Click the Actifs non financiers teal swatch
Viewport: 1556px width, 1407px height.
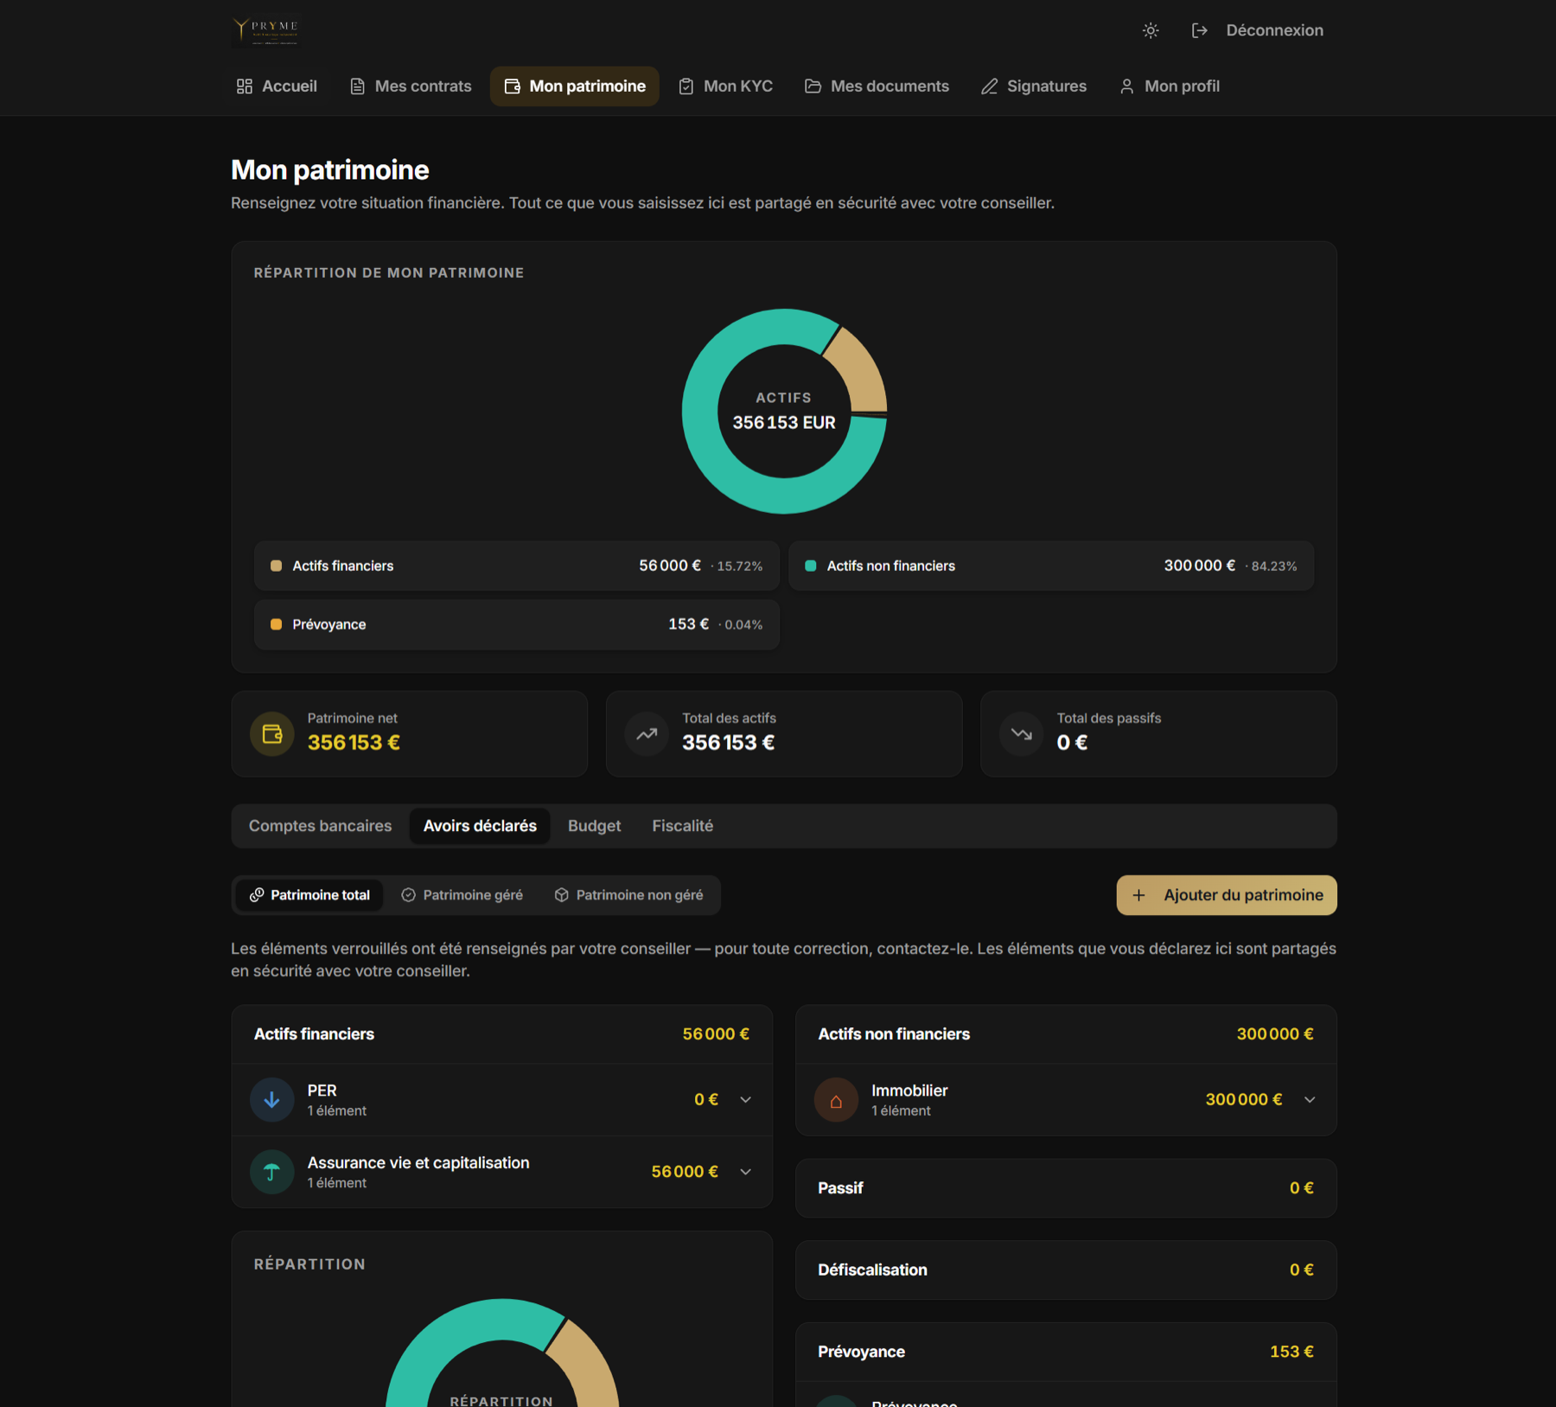[811, 566]
